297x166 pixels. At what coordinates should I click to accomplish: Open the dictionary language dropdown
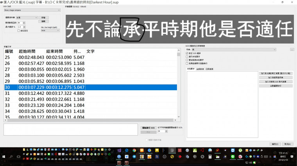[234, 49]
